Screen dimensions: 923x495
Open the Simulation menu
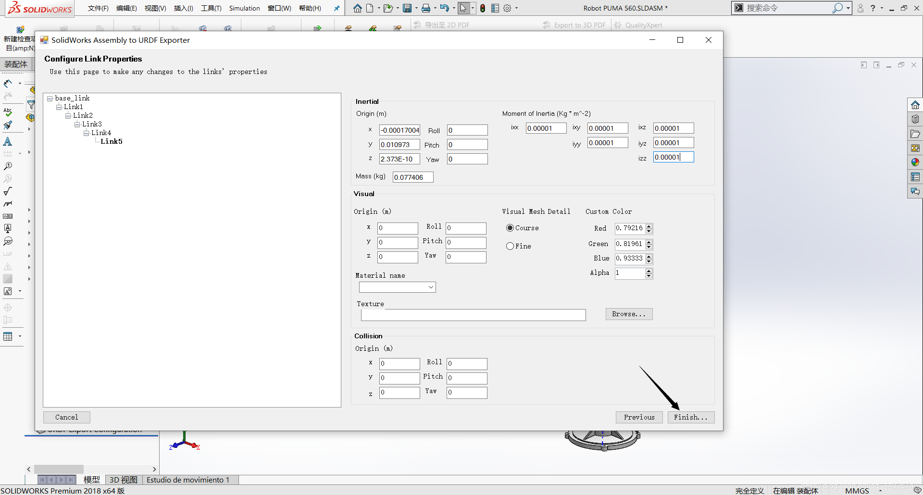pos(244,8)
